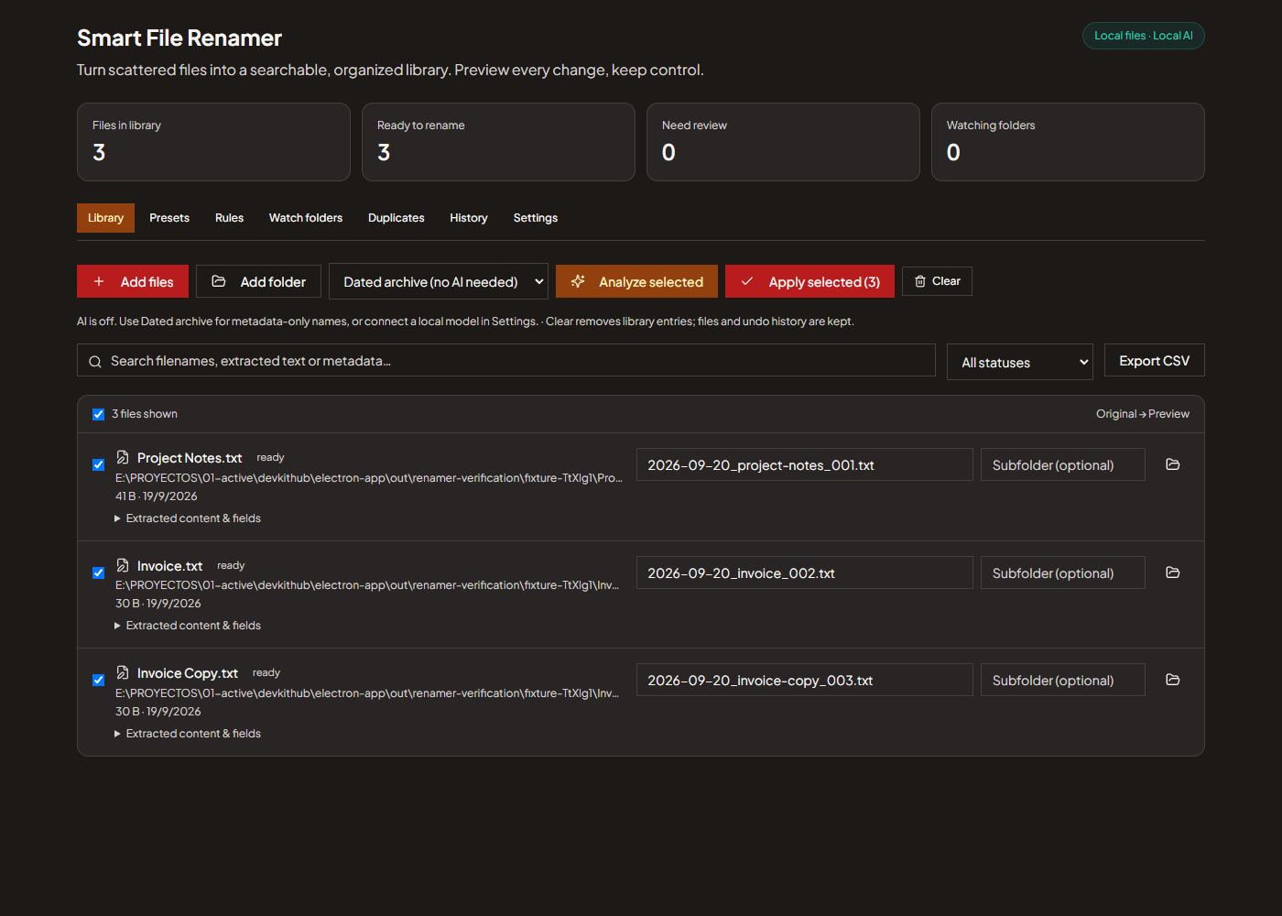Screen dimensions: 1282x916
Task: Click the Subfolder field for Project Notes.txt
Action: point(1063,464)
